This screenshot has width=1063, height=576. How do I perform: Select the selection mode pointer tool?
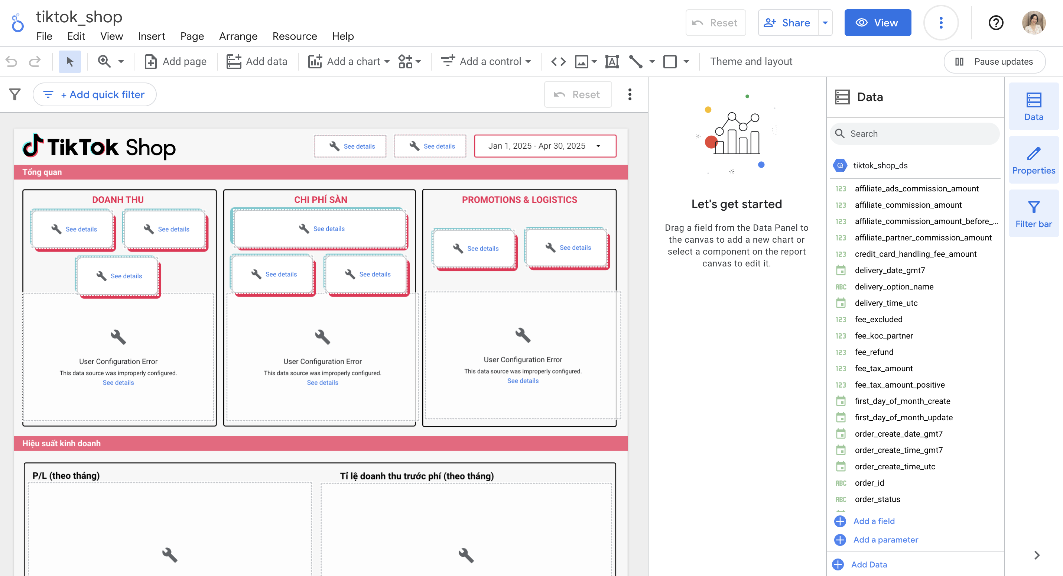pyautogui.click(x=70, y=62)
